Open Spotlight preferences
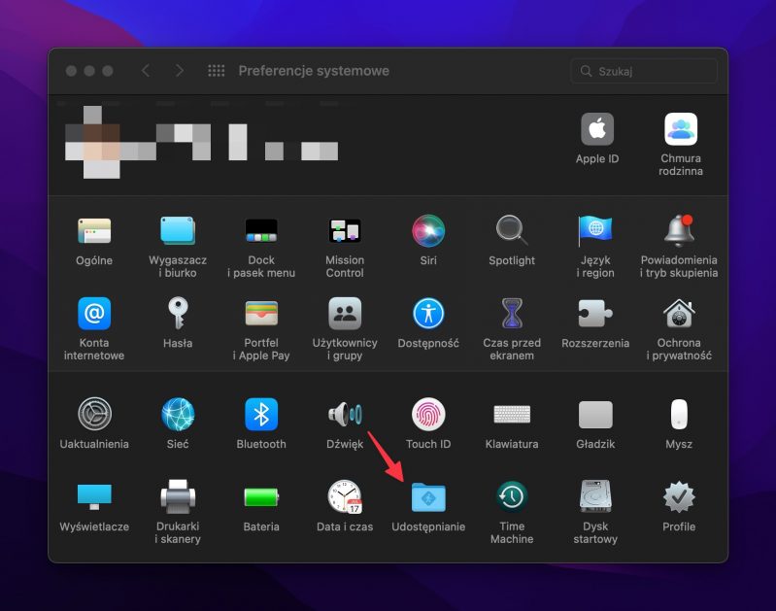The width and height of the screenshot is (776, 611). 512,231
